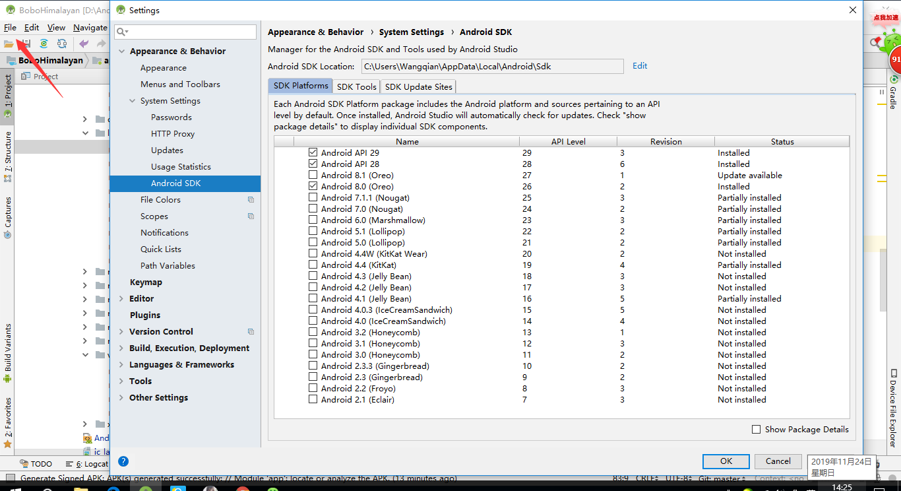
Task: Switch to the SDK Tools tab
Action: [356, 86]
